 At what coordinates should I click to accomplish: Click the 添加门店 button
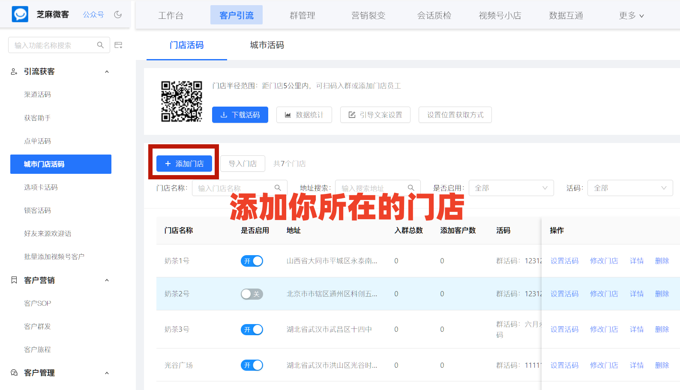pyautogui.click(x=184, y=164)
